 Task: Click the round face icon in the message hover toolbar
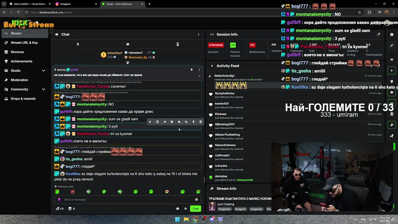pos(172,122)
